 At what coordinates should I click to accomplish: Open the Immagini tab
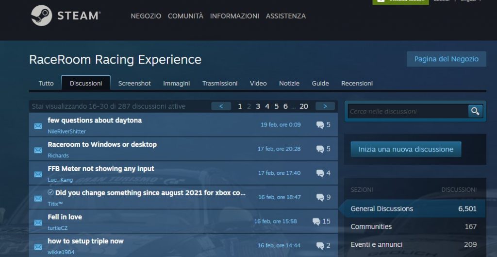point(177,83)
